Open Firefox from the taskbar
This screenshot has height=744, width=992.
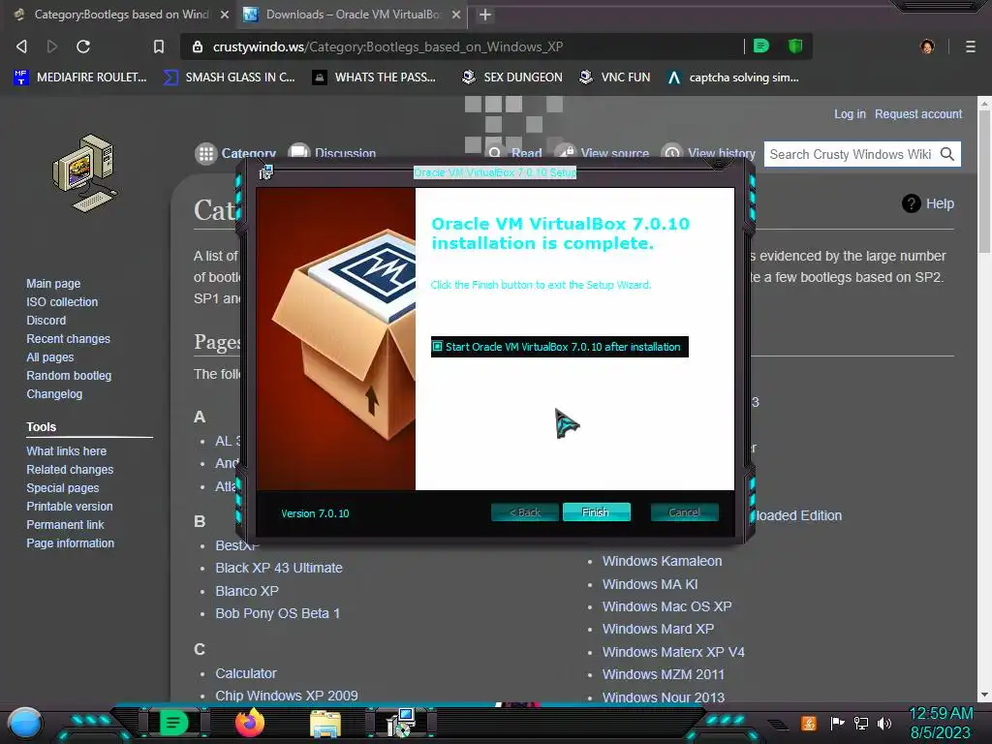pos(250,723)
